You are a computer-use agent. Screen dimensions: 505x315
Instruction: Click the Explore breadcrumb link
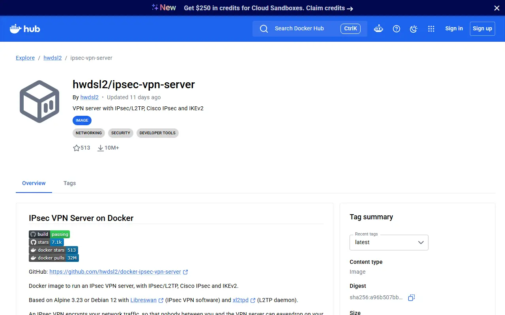[x=25, y=58]
